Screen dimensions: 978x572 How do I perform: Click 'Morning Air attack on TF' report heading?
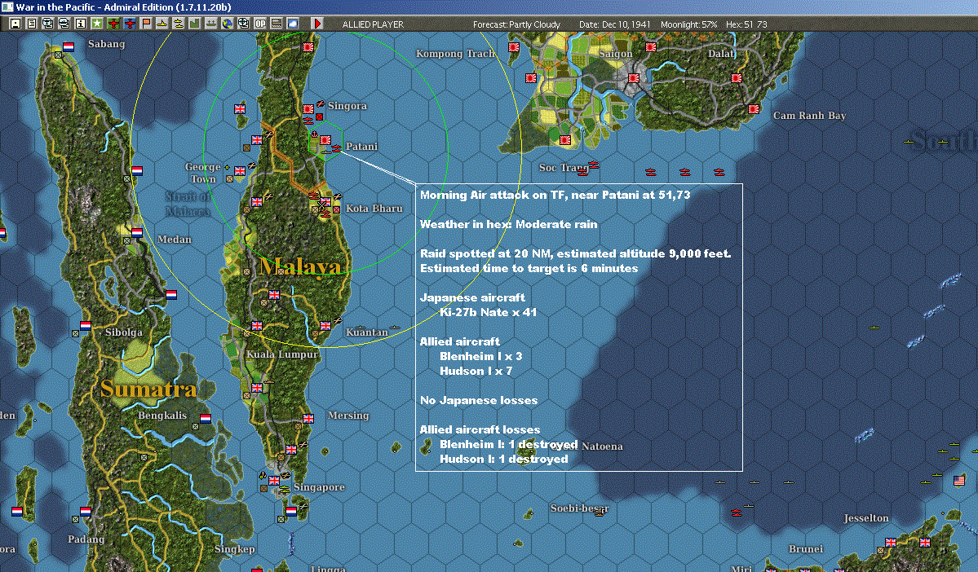(555, 195)
